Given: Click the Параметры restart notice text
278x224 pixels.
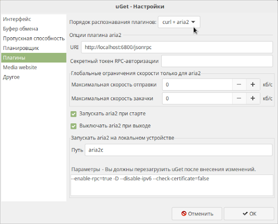Looking at the screenshot, I should pos(163,169).
